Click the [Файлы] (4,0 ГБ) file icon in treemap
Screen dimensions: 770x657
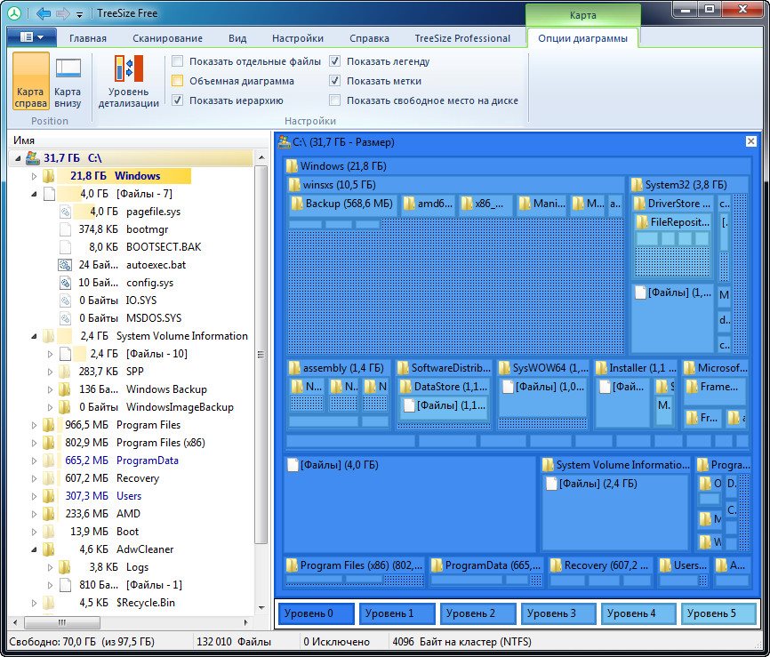(x=293, y=465)
